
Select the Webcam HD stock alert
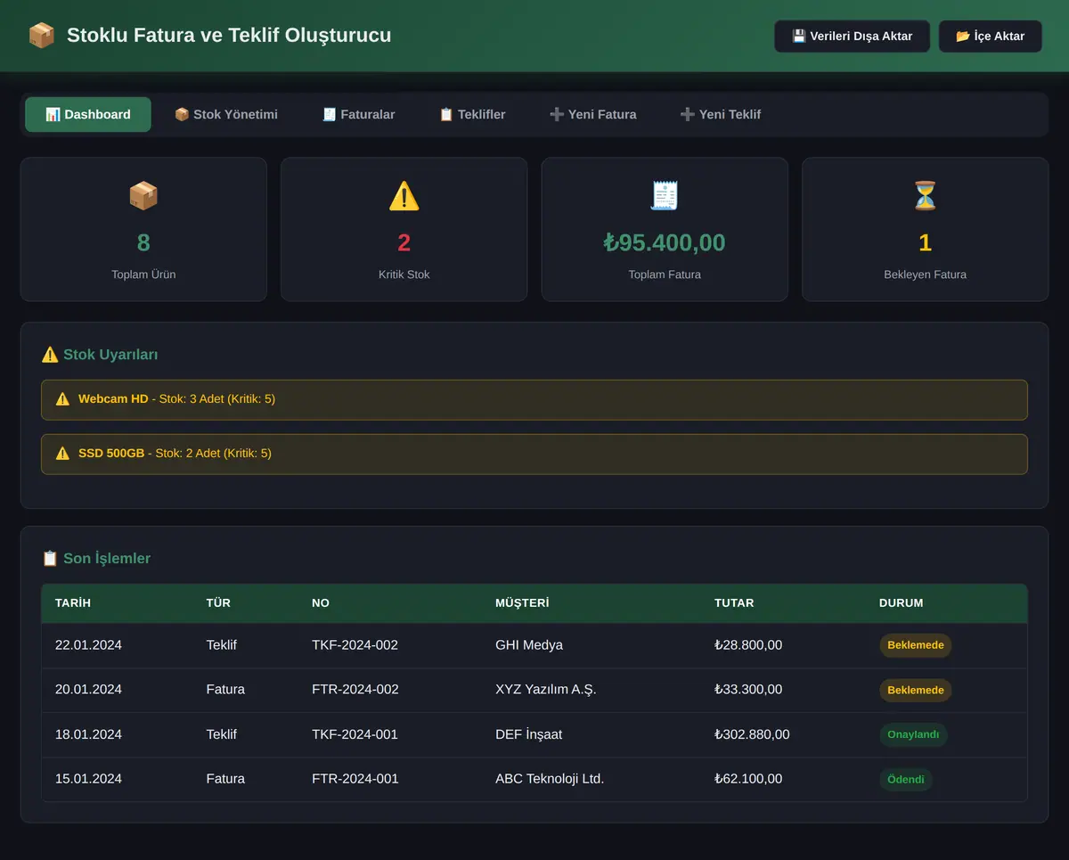[x=534, y=400]
